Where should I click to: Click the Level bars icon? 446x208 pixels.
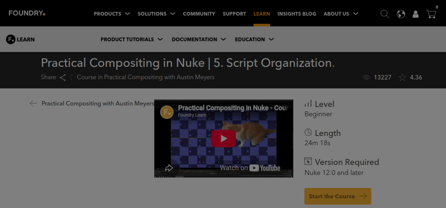pyautogui.click(x=308, y=104)
